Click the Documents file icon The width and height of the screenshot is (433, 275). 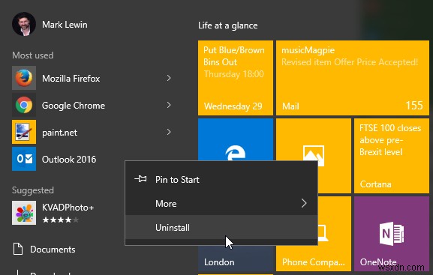[18, 249]
